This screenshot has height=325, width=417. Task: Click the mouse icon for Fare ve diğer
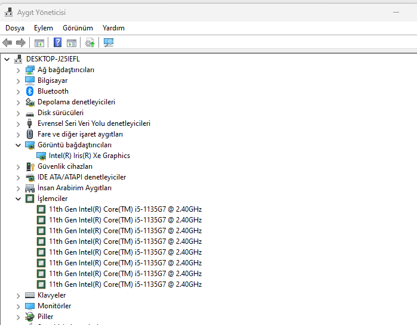tap(29, 134)
